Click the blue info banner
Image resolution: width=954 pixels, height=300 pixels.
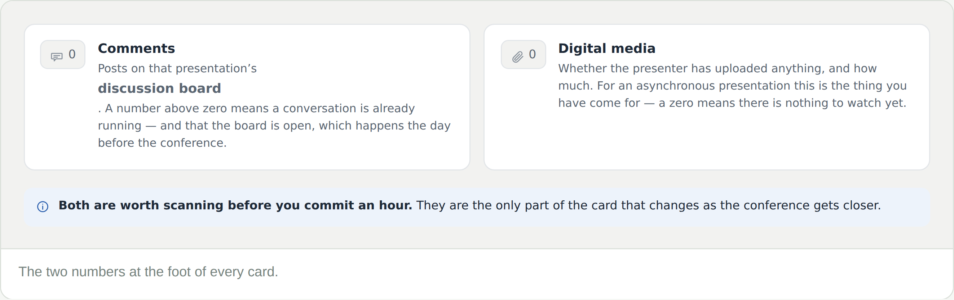click(x=477, y=206)
